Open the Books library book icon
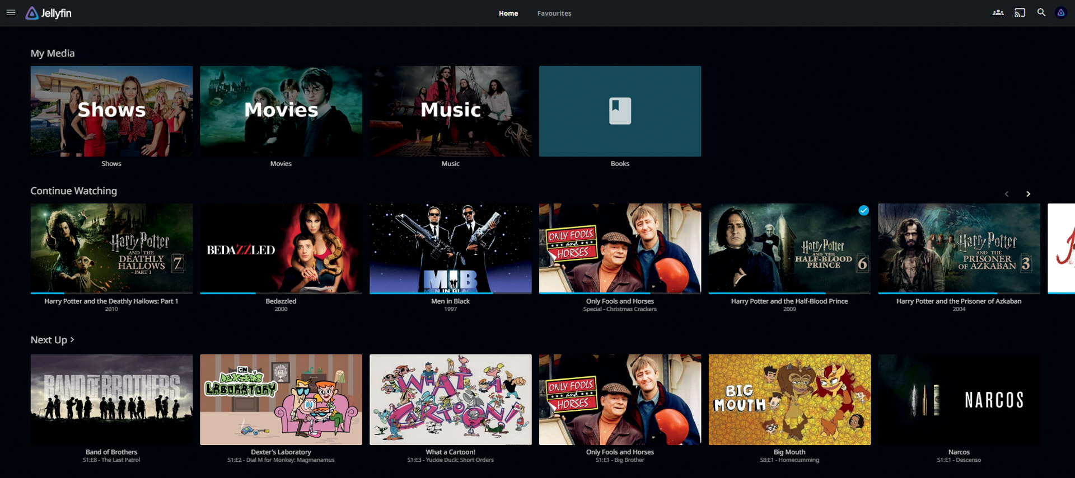This screenshot has height=478, width=1075. pyautogui.click(x=620, y=111)
